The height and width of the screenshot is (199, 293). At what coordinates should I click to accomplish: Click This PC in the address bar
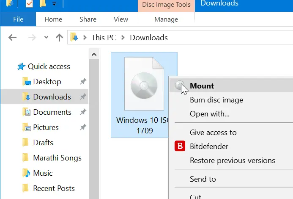[104, 38]
